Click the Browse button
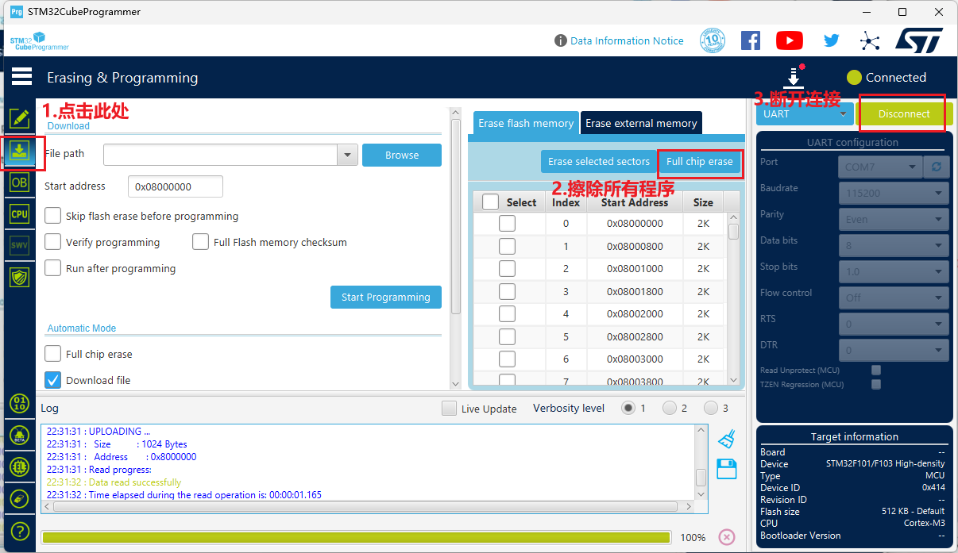This screenshot has width=958, height=553. [x=402, y=155]
